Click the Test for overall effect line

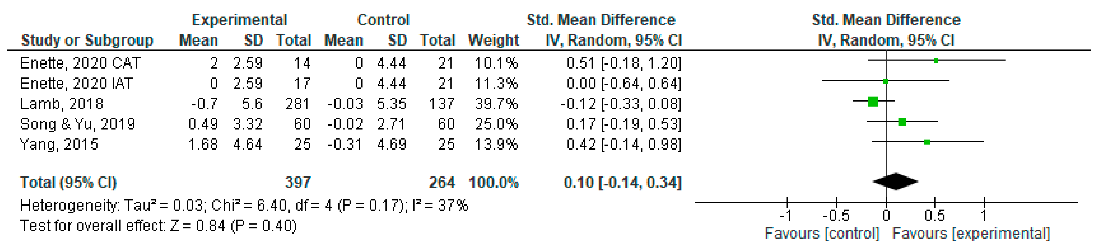click(x=159, y=226)
